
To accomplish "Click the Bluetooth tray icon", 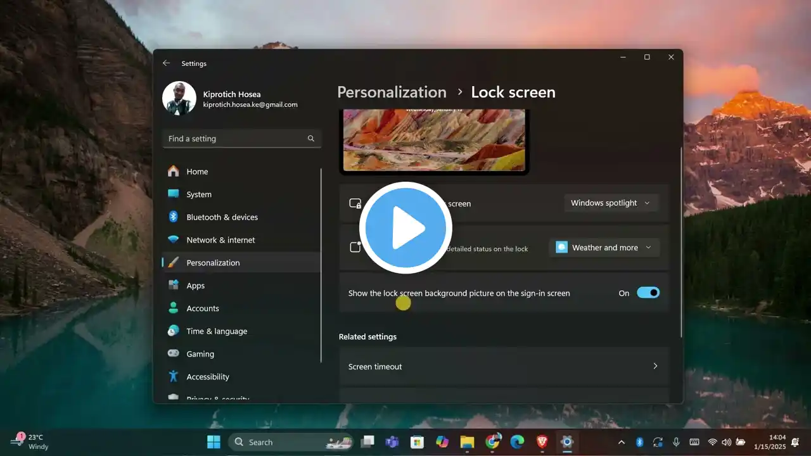I will click(x=639, y=442).
